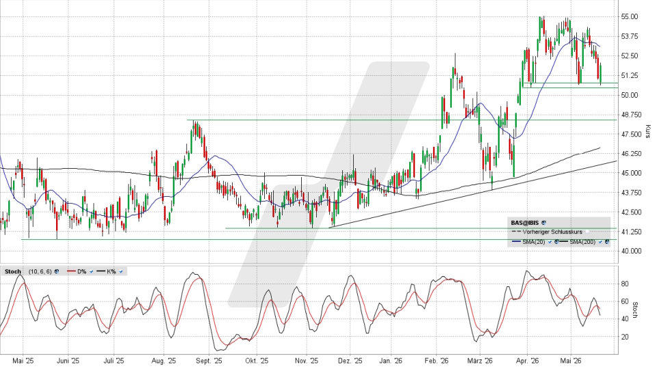The image size is (657, 369).
Task: Click the Apr. '26 date label
Action: [527, 361]
